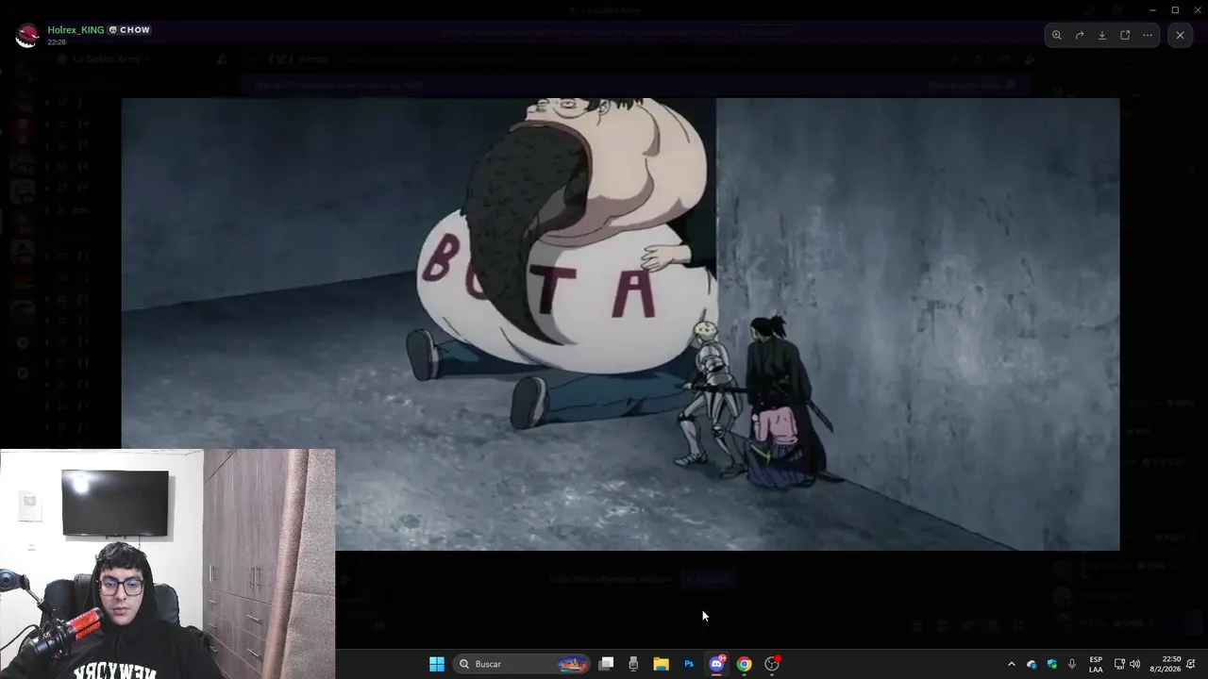The image size is (1208, 679).
Task: Open network settings from the tray
Action: click(1119, 664)
